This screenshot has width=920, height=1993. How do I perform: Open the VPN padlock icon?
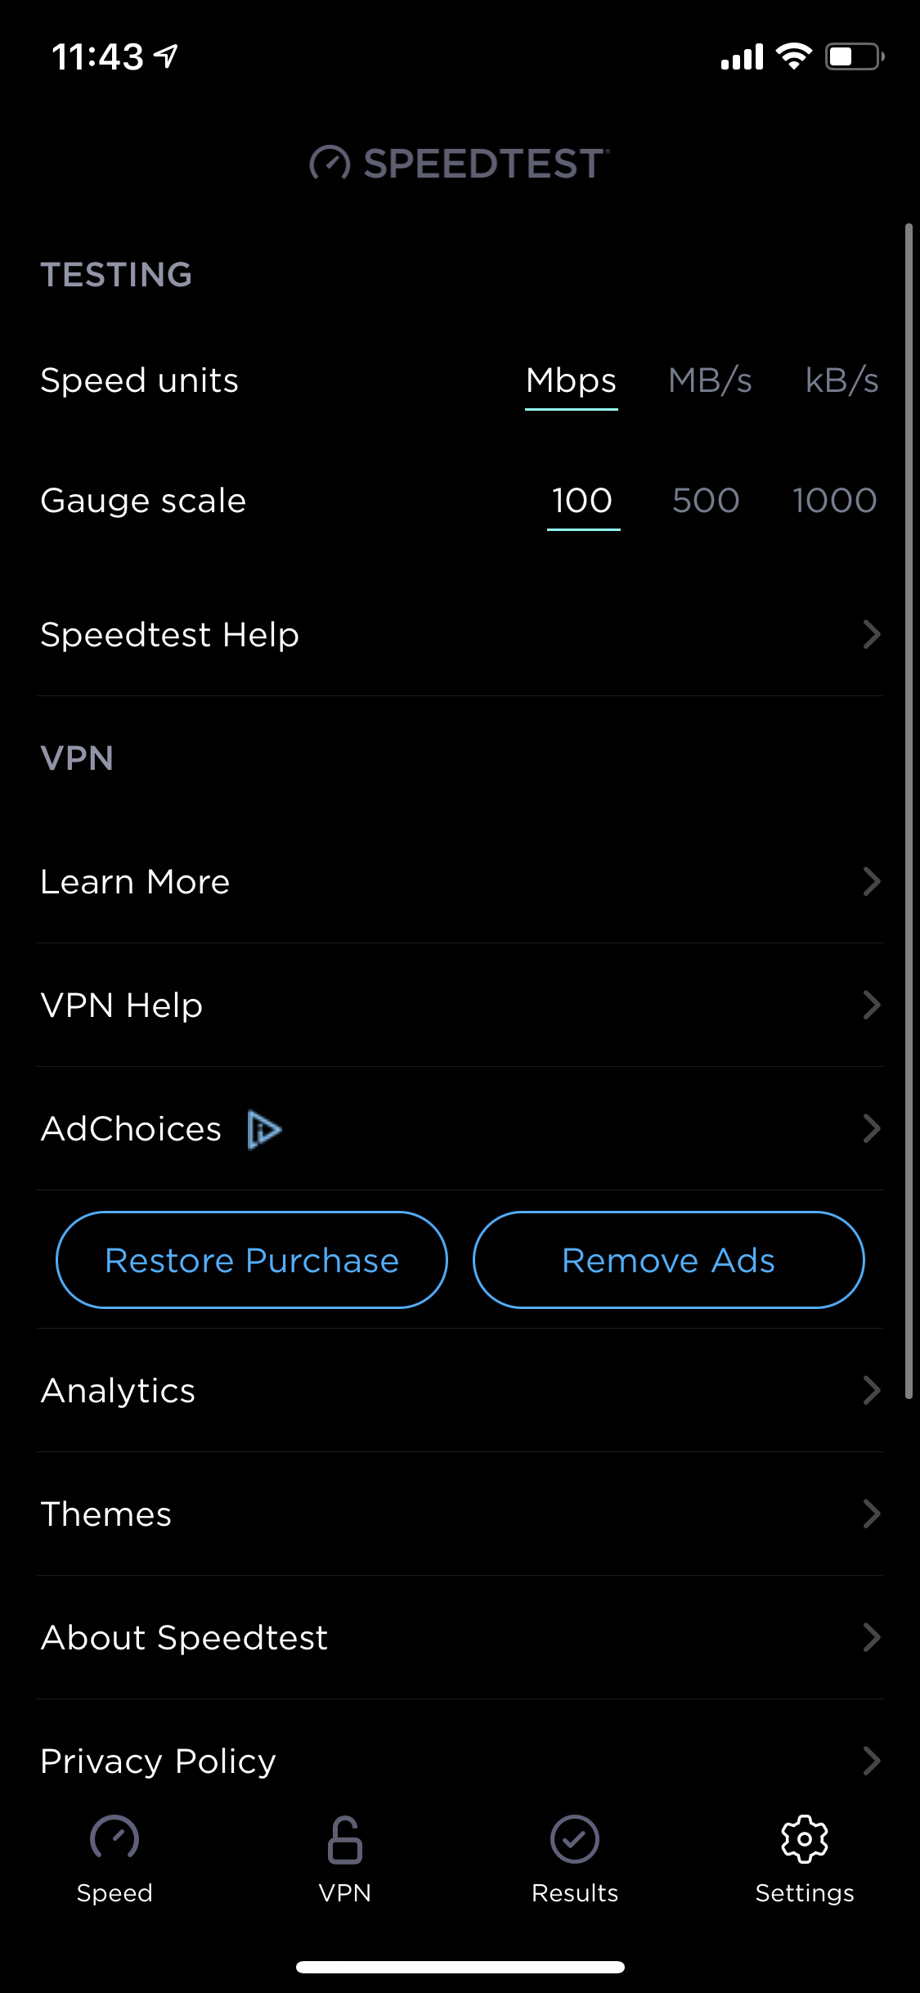344,1840
